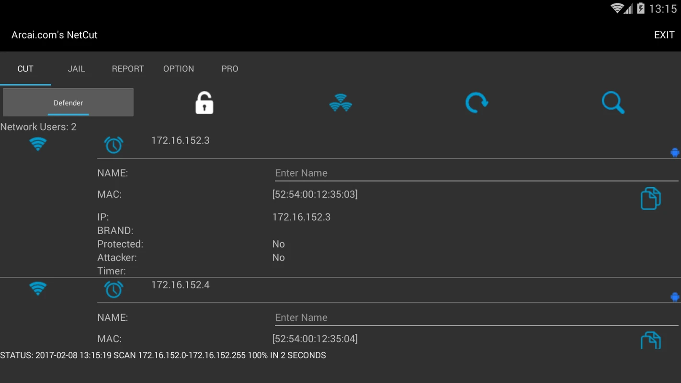681x383 pixels.
Task: Copy MAC address 52:54:00:12:35:03
Action: click(x=650, y=198)
